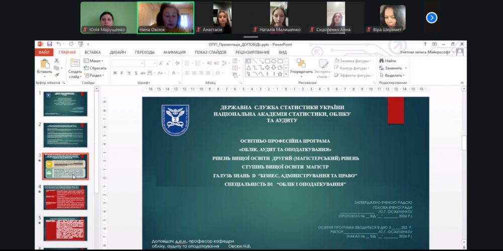Switch to the ПЕРЕХОДЫ tab
Image resolution: width=503 pixels, height=251 pixels.
[144, 52]
